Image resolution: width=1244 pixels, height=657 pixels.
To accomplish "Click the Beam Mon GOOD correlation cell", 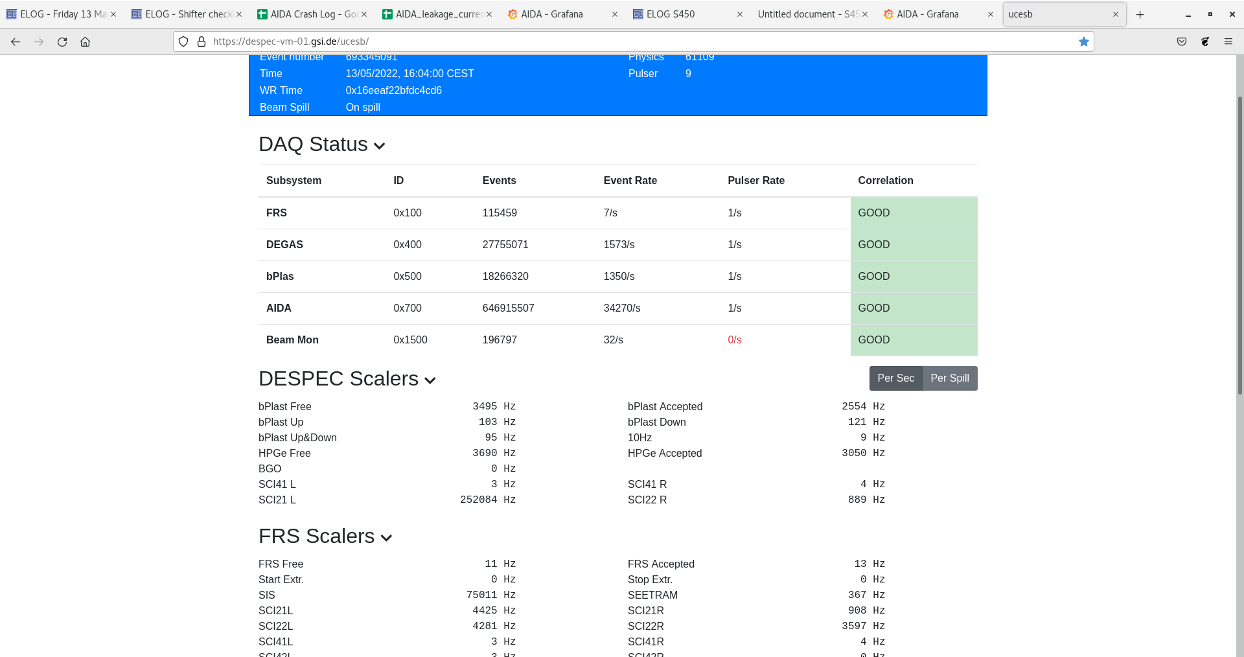I will [x=914, y=340].
